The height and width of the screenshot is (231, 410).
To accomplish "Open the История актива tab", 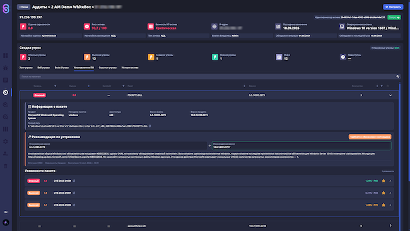I will coord(130,68).
